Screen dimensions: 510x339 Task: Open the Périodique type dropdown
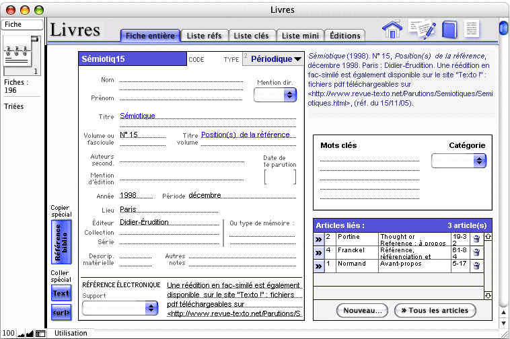pyautogui.click(x=275, y=59)
